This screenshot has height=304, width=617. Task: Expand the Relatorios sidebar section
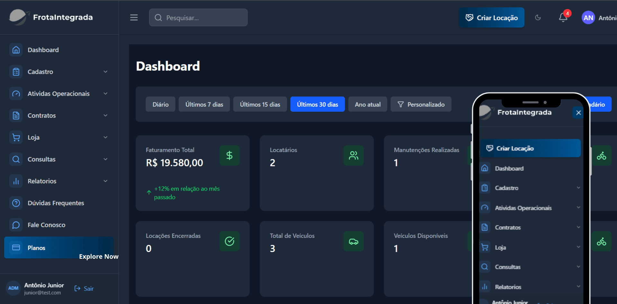click(59, 181)
